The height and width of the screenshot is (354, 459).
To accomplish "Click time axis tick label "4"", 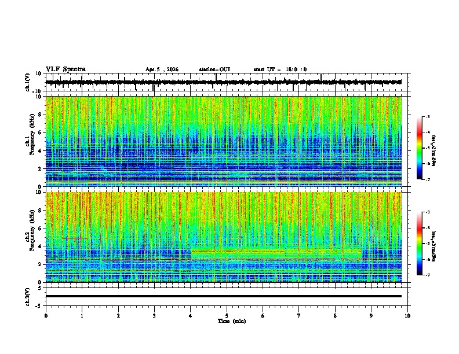I will pyautogui.click(x=191, y=316).
